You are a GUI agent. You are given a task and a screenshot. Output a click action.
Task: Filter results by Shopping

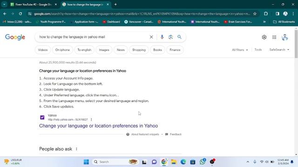[x=139, y=50]
